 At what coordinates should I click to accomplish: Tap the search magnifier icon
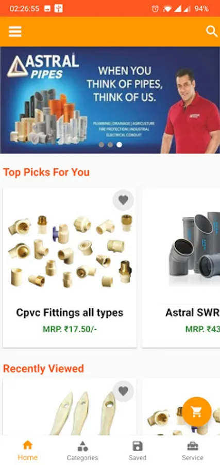(x=212, y=32)
